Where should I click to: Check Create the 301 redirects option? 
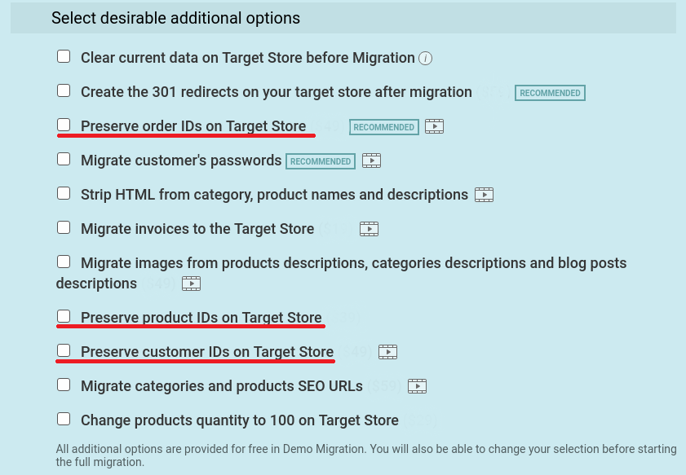click(x=64, y=90)
